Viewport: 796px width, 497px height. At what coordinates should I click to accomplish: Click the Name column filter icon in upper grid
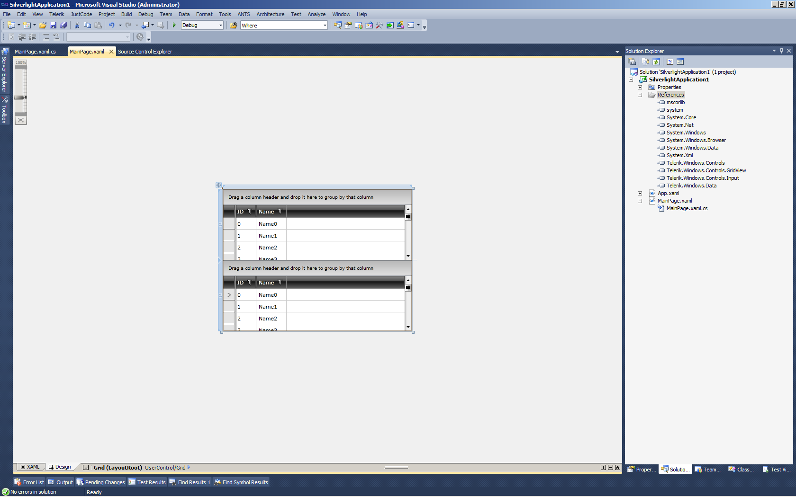[280, 211]
